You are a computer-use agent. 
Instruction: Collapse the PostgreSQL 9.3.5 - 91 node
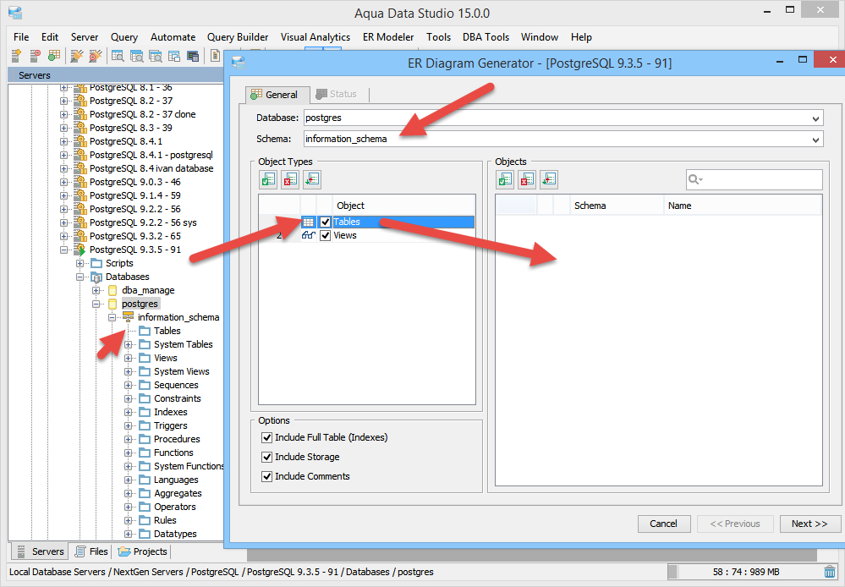(x=64, y=250)
